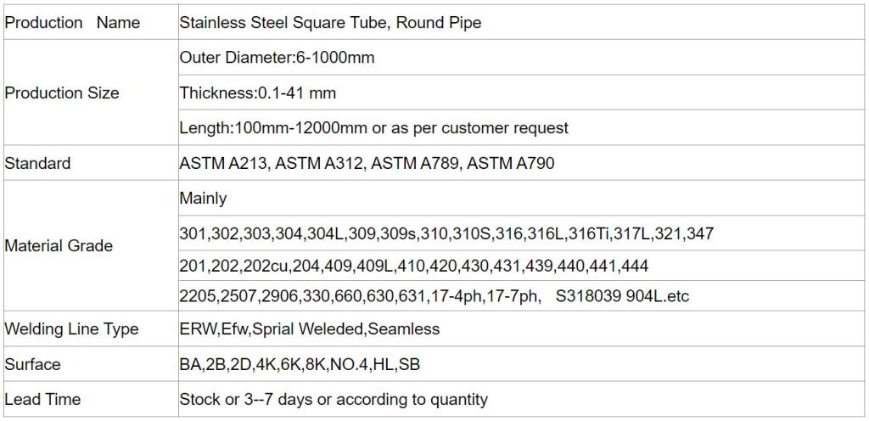869x421 pixels.
Task: Click the Production Size label cell
Action: coord(62,93)
